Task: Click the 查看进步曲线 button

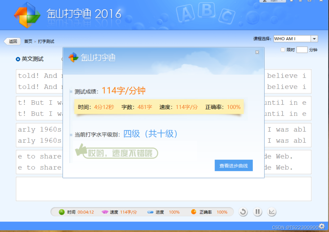Action: 234,166
